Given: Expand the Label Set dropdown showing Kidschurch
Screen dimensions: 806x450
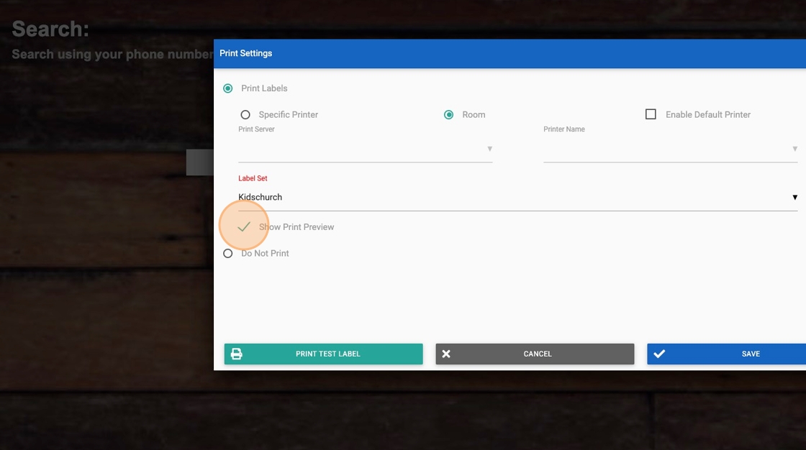Looking at the screenshot, I should (x=517, y=197).
